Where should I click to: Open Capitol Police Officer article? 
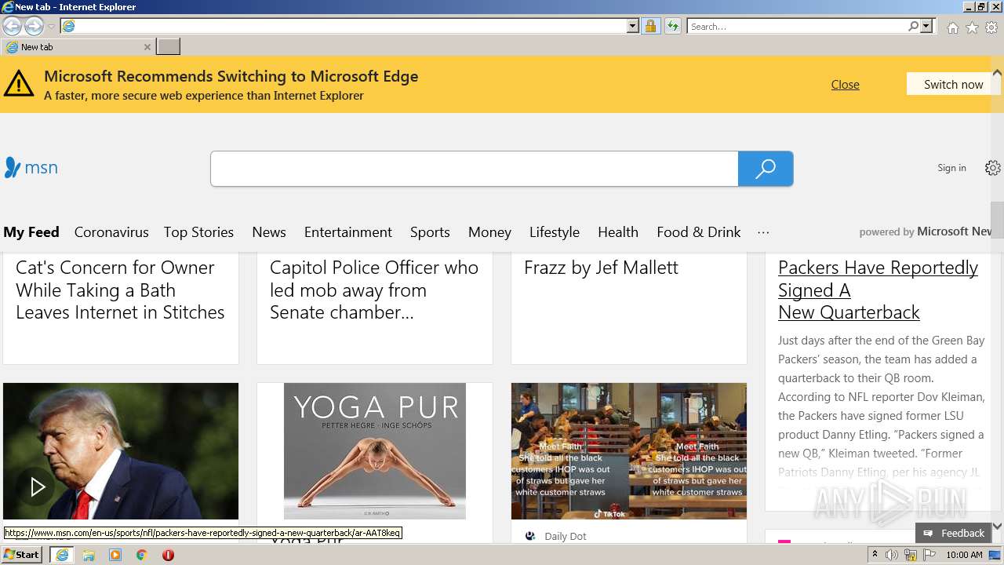(x=374, y=290)
